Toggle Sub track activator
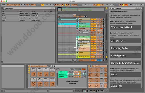Screen dimensions: 145x93 pyautogui.click(x=93, y=22)
